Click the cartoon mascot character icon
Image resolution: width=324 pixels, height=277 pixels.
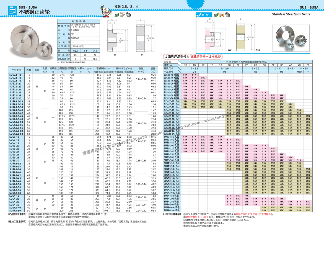105,11
